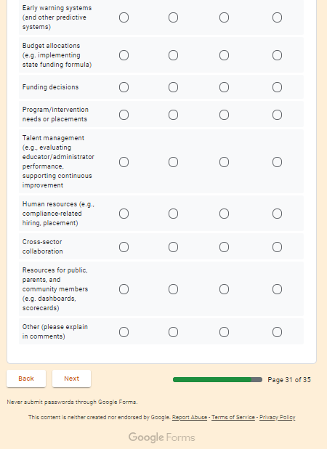Select third option for Talent management
The height and width of the screenshot is (449, 327).
pos(224,162)
